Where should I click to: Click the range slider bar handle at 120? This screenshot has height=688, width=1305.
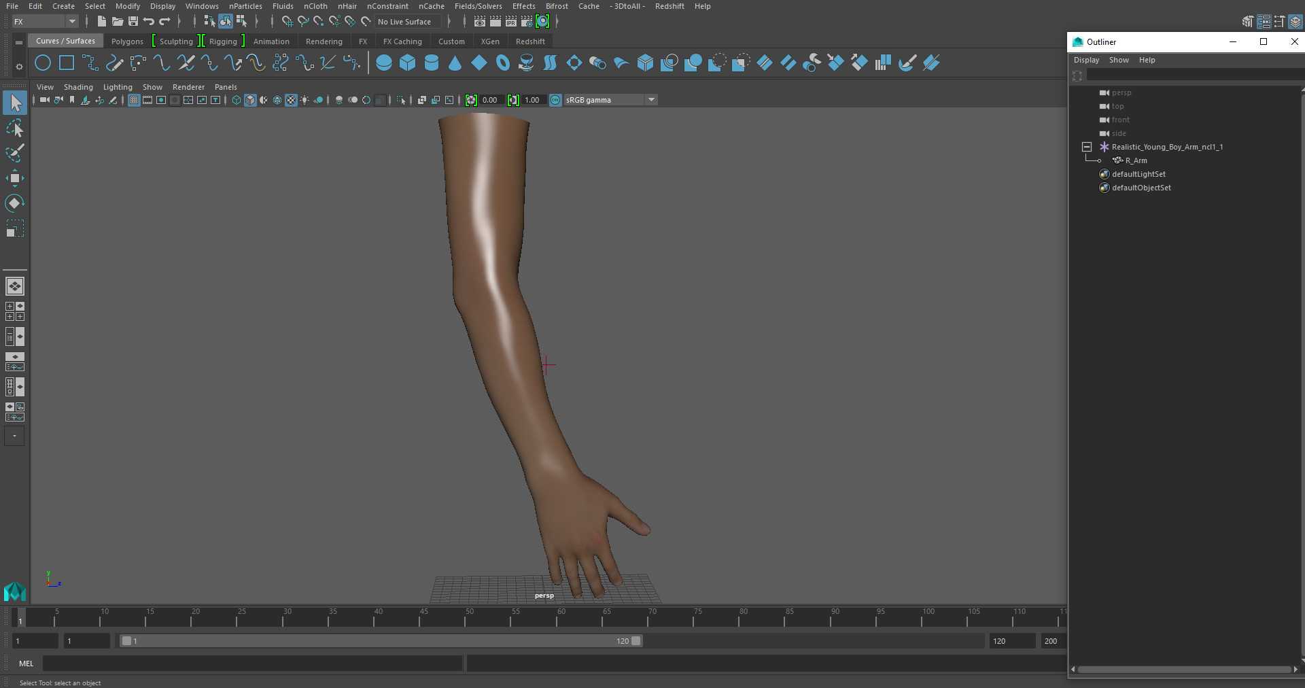coord(636,641)
